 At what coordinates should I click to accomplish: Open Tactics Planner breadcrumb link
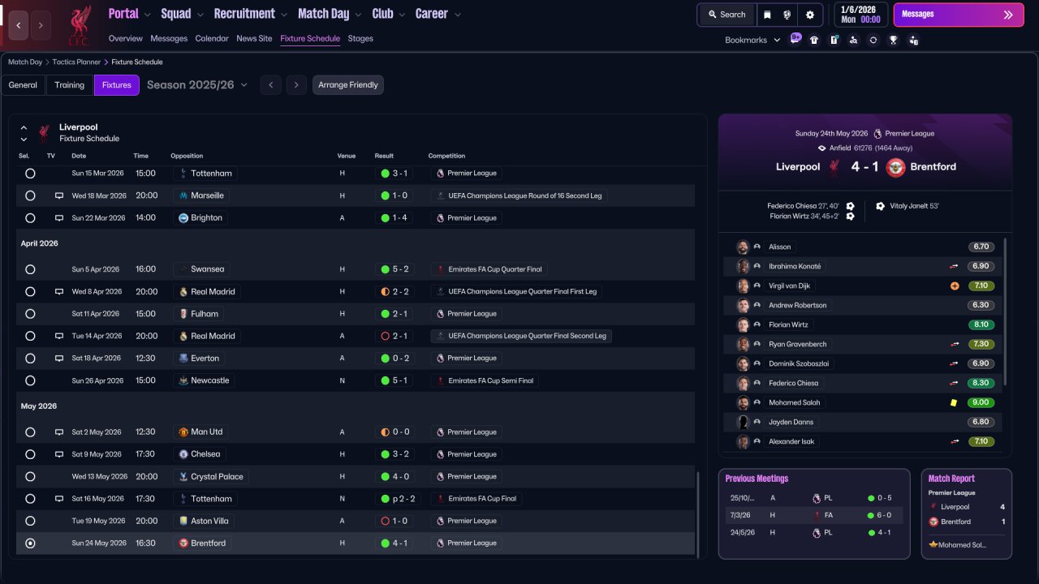78,62
